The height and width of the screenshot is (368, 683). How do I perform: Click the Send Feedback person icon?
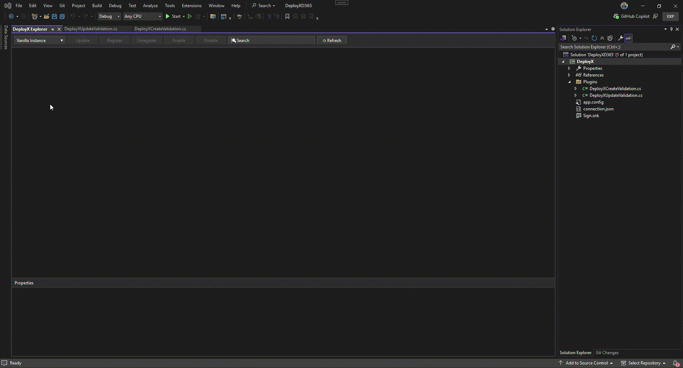pyautogui.click(x=655, y=16)
